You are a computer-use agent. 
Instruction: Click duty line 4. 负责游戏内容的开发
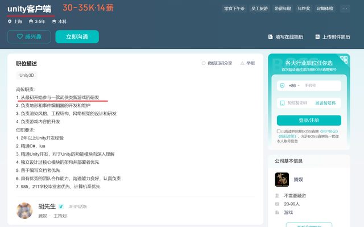pyautogui.click(x=38, y=122)
